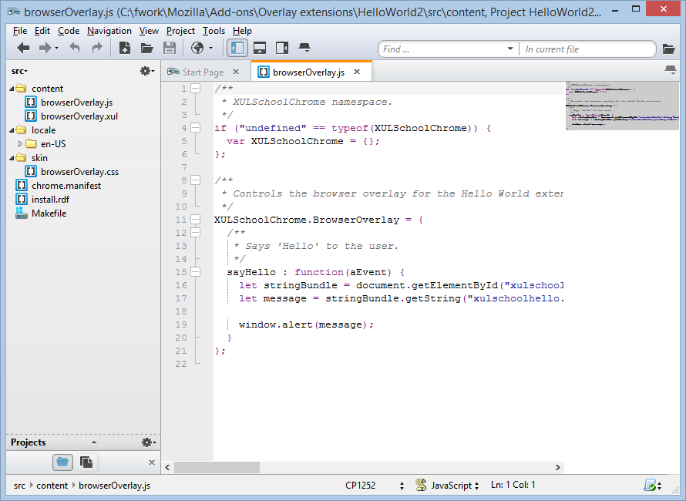The image size is (686, 501).
Task: Go back using the left arrow icon
Action: tap(23, 49)
